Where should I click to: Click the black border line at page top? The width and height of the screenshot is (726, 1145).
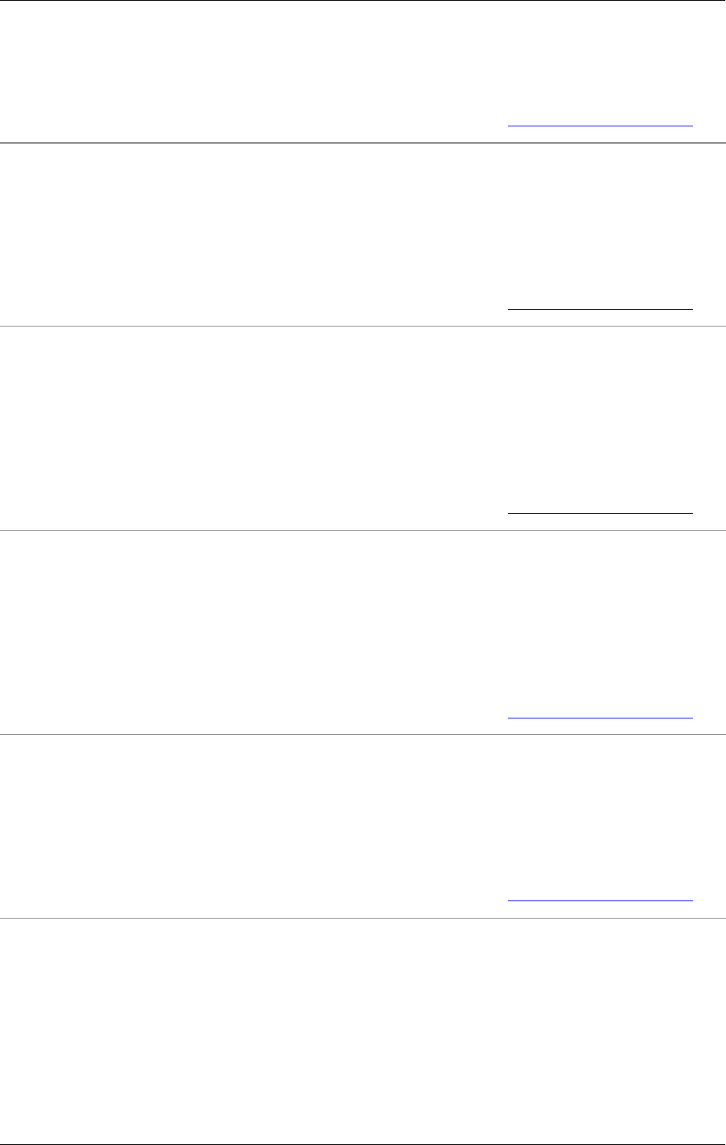pyautogui.click(x=363, y=1)
